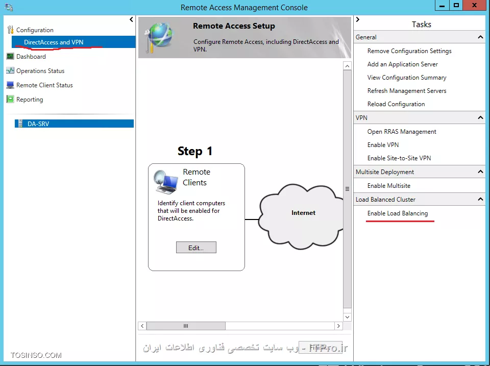Select DirectAccess and VPN node
490x366 pixels.
click(73, 42)
